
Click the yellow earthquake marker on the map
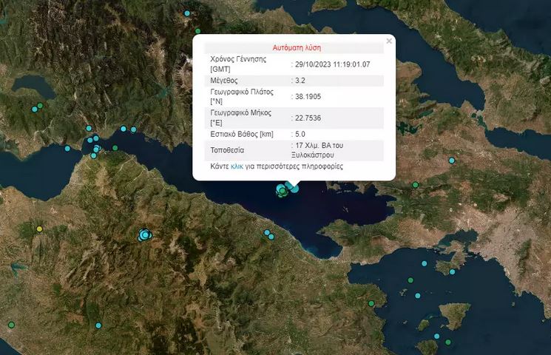(x=39, y=229)
